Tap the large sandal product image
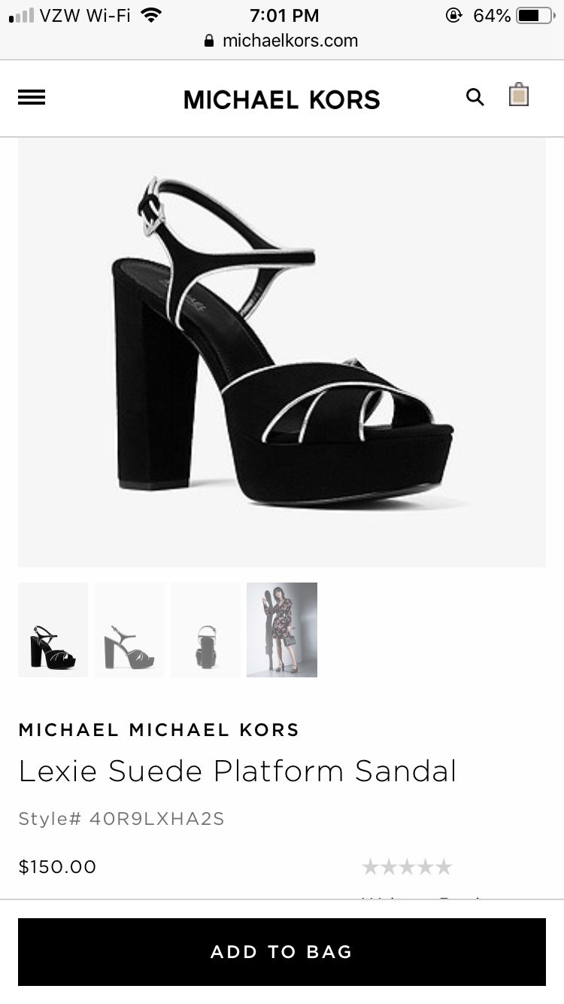The image size is (564, 1004). (282, 352)
